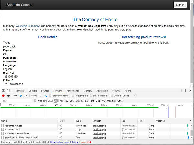Sort requests by the Size column header
Image resolution: width=194 pixels, height=145 pixels.
pos(124,121)
